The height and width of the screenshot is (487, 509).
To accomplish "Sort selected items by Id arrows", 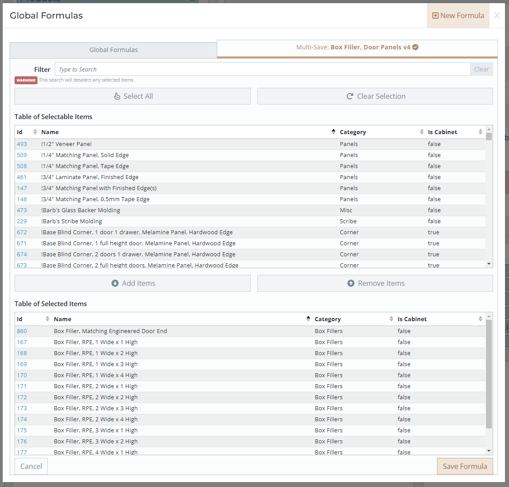I will click(x=47, y=319).
